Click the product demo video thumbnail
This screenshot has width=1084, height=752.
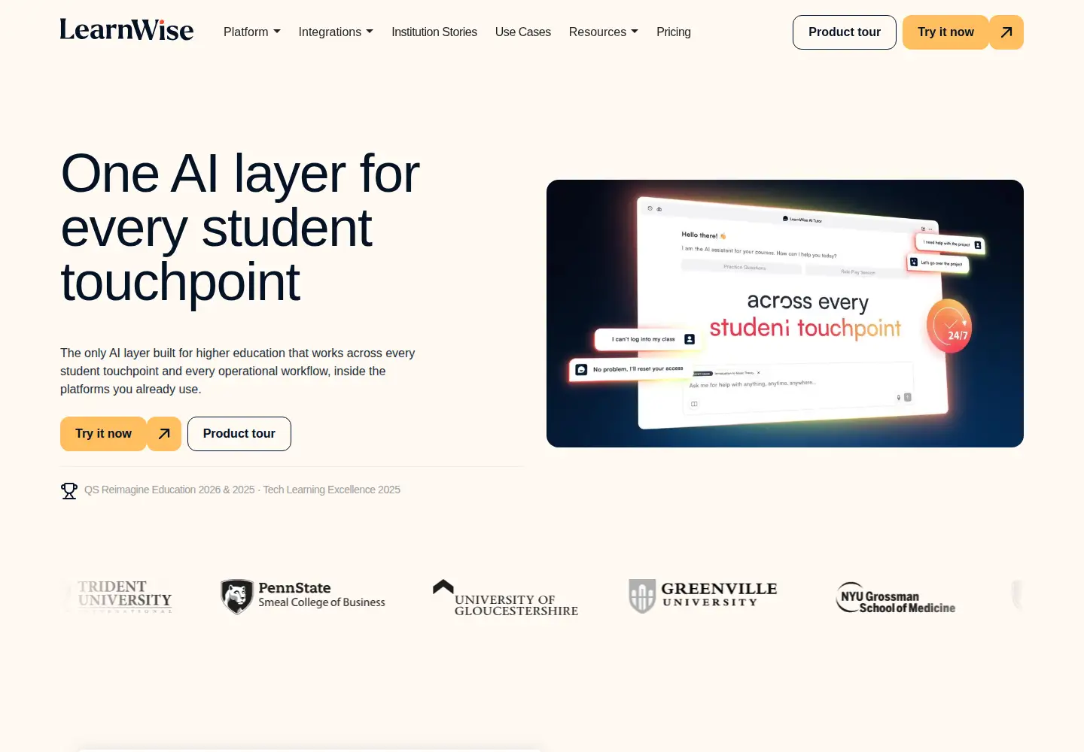(785, 314)
